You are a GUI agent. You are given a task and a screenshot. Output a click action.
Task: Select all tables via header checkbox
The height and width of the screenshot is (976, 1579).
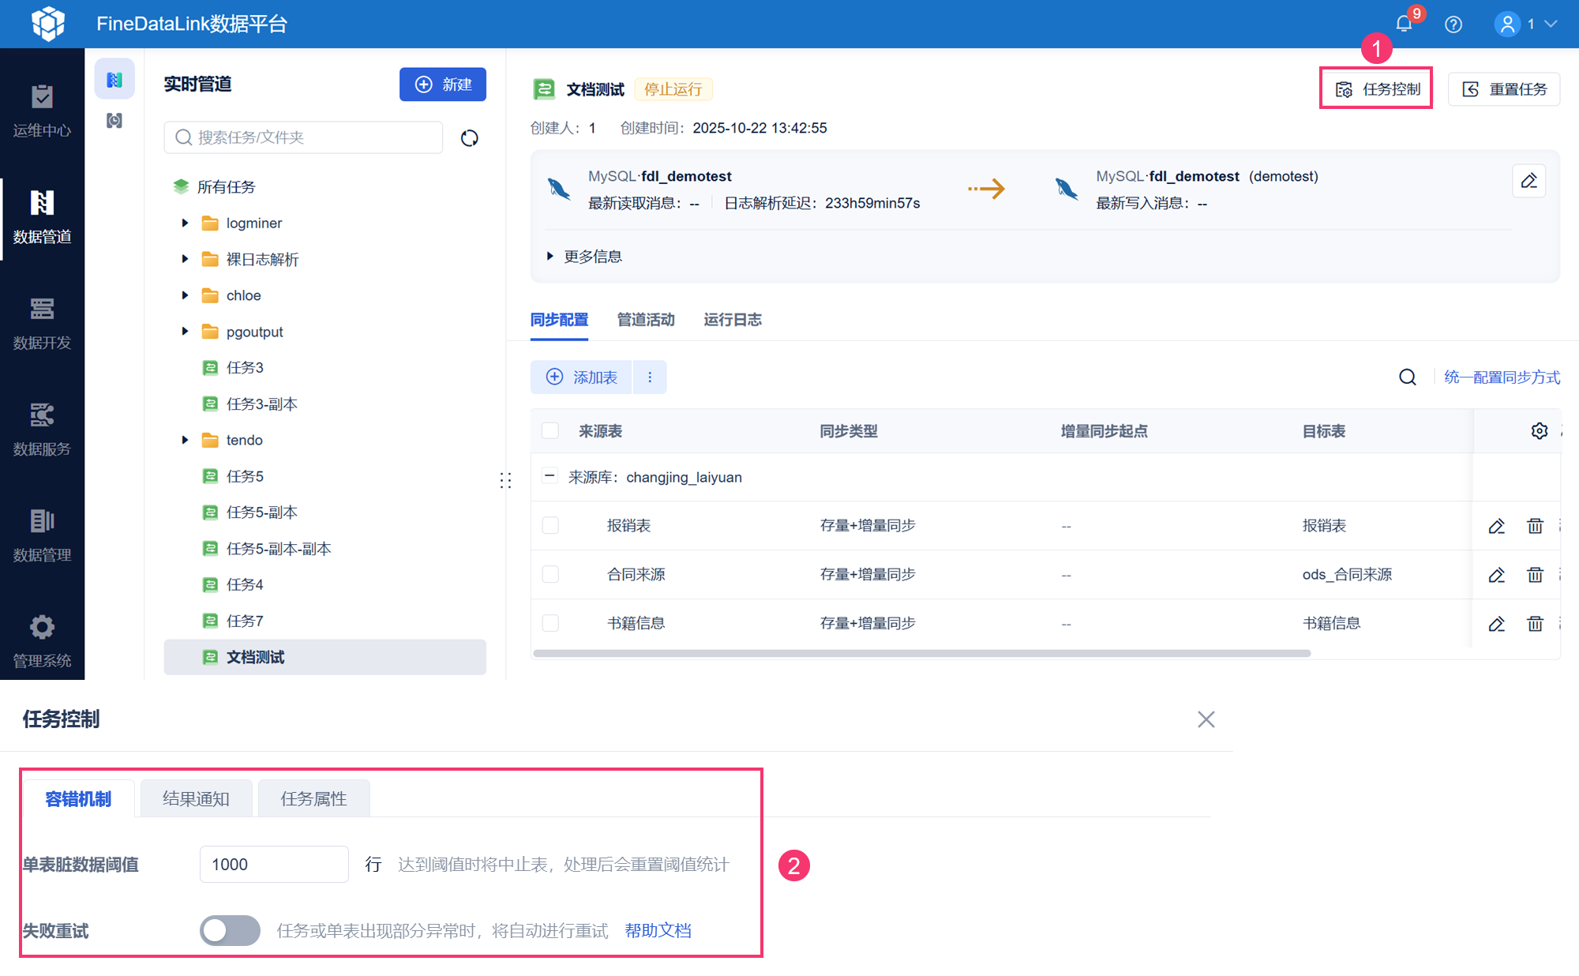[550, 431]
